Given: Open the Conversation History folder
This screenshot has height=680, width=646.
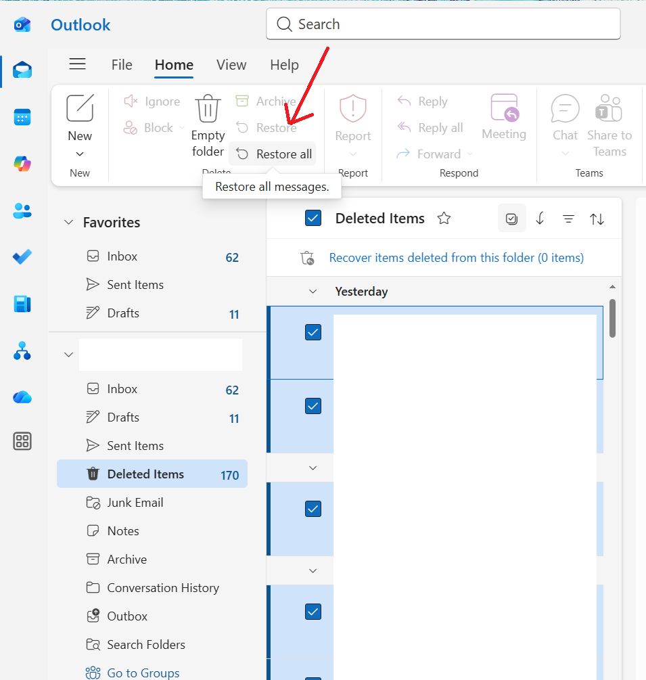Looking at the screenshot, I should (152, 587).
